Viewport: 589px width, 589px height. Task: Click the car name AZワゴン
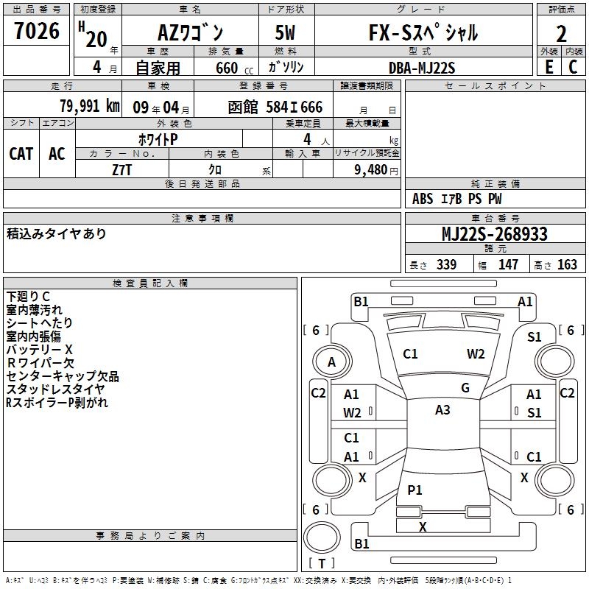190,32
